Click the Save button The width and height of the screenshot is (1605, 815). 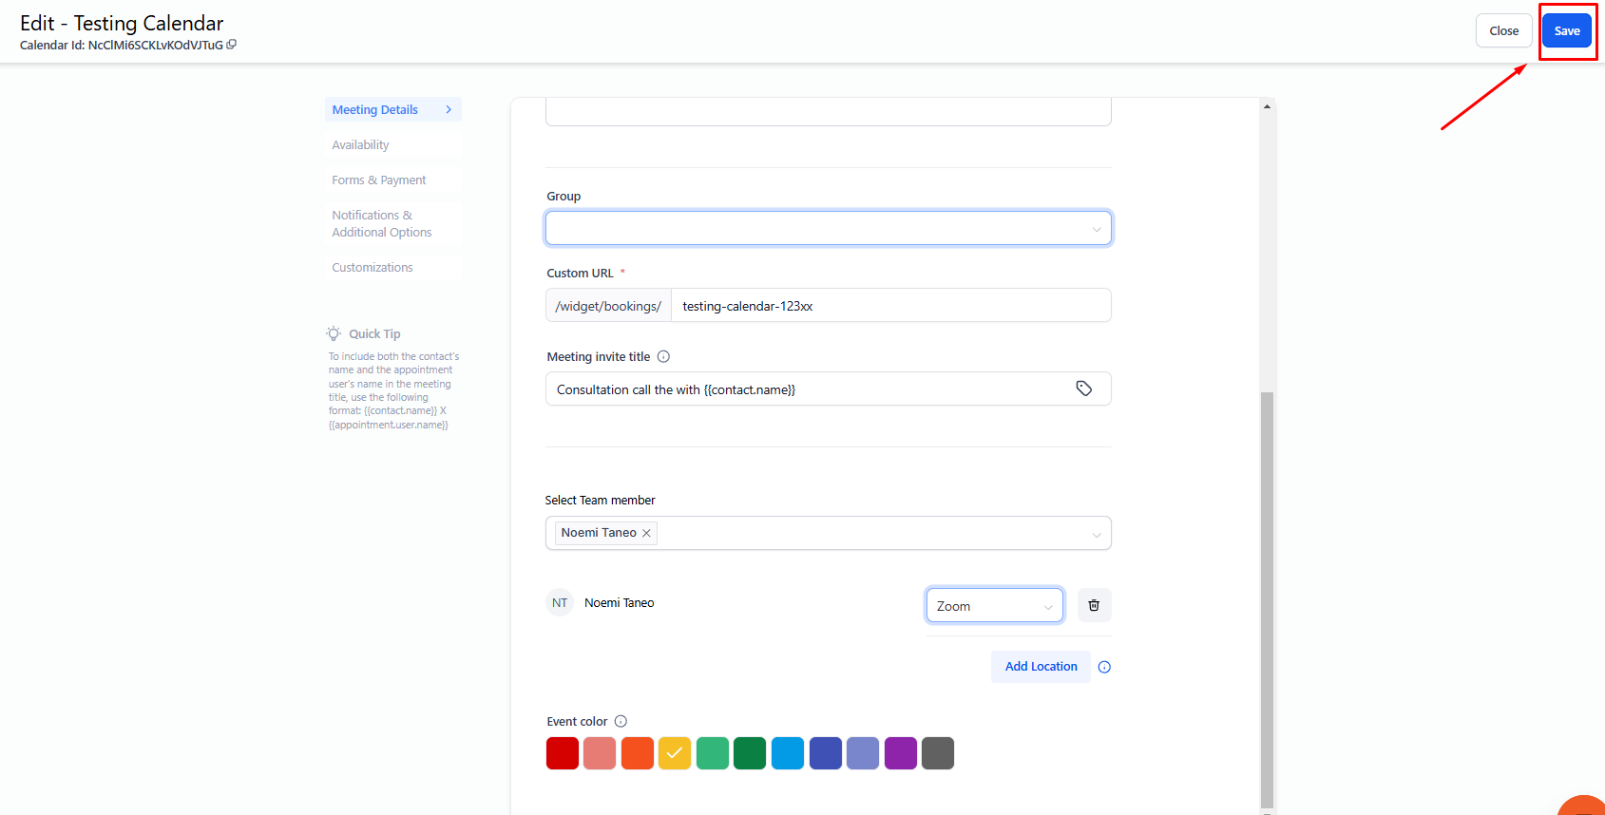click(1566, 31)
